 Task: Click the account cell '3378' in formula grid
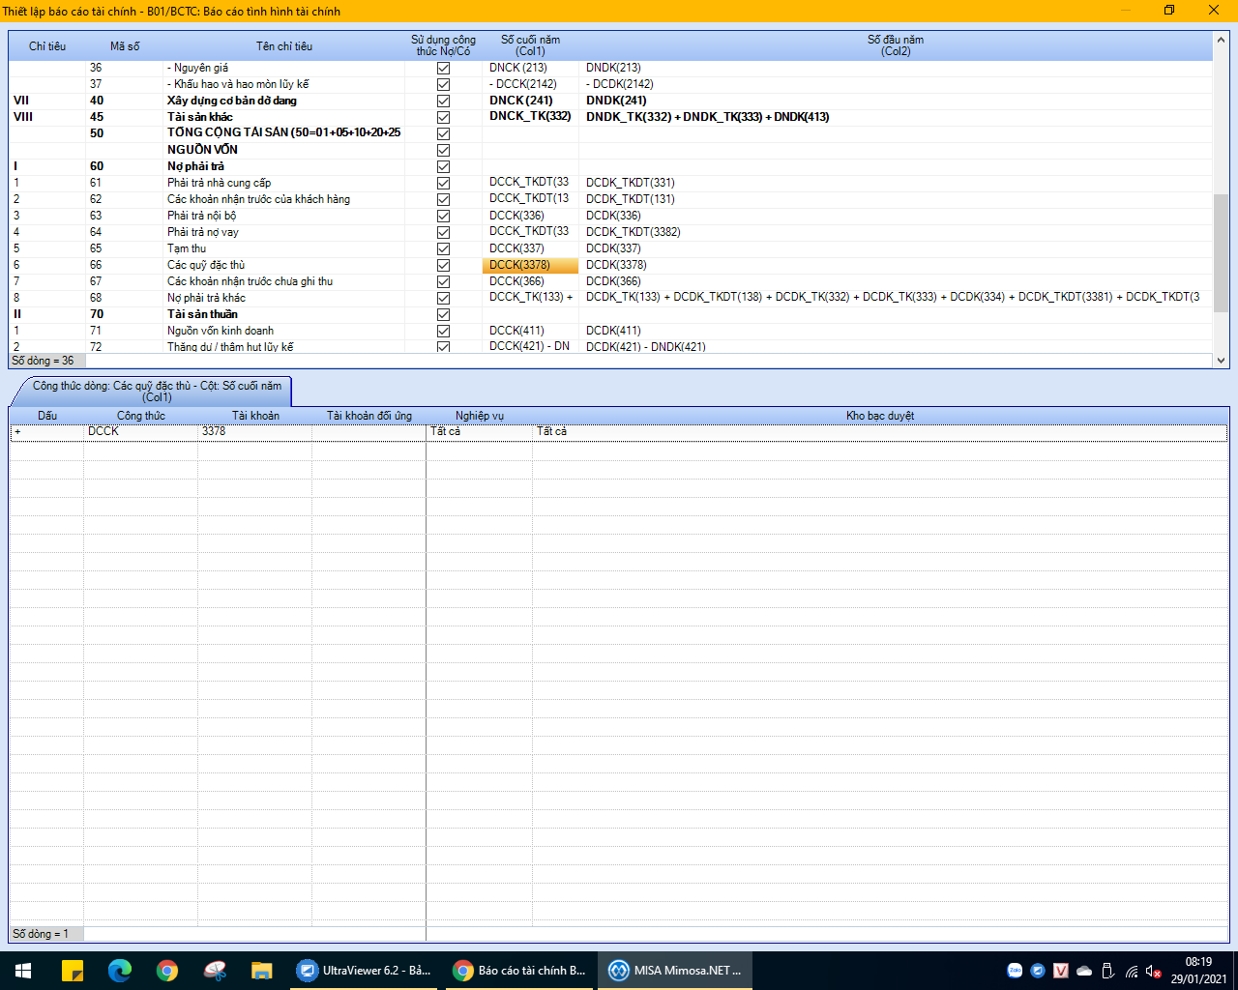[254, 432]
